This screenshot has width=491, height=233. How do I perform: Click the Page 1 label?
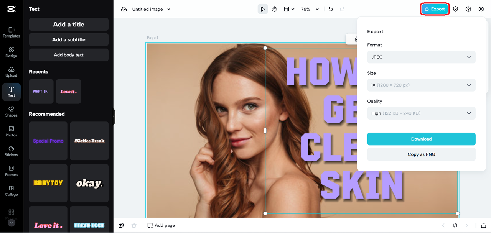(x=152, y=38)
